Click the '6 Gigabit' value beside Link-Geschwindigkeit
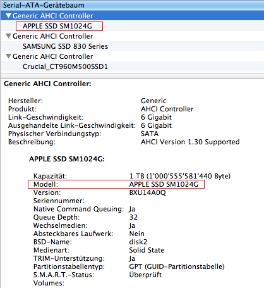 [156, 117]
